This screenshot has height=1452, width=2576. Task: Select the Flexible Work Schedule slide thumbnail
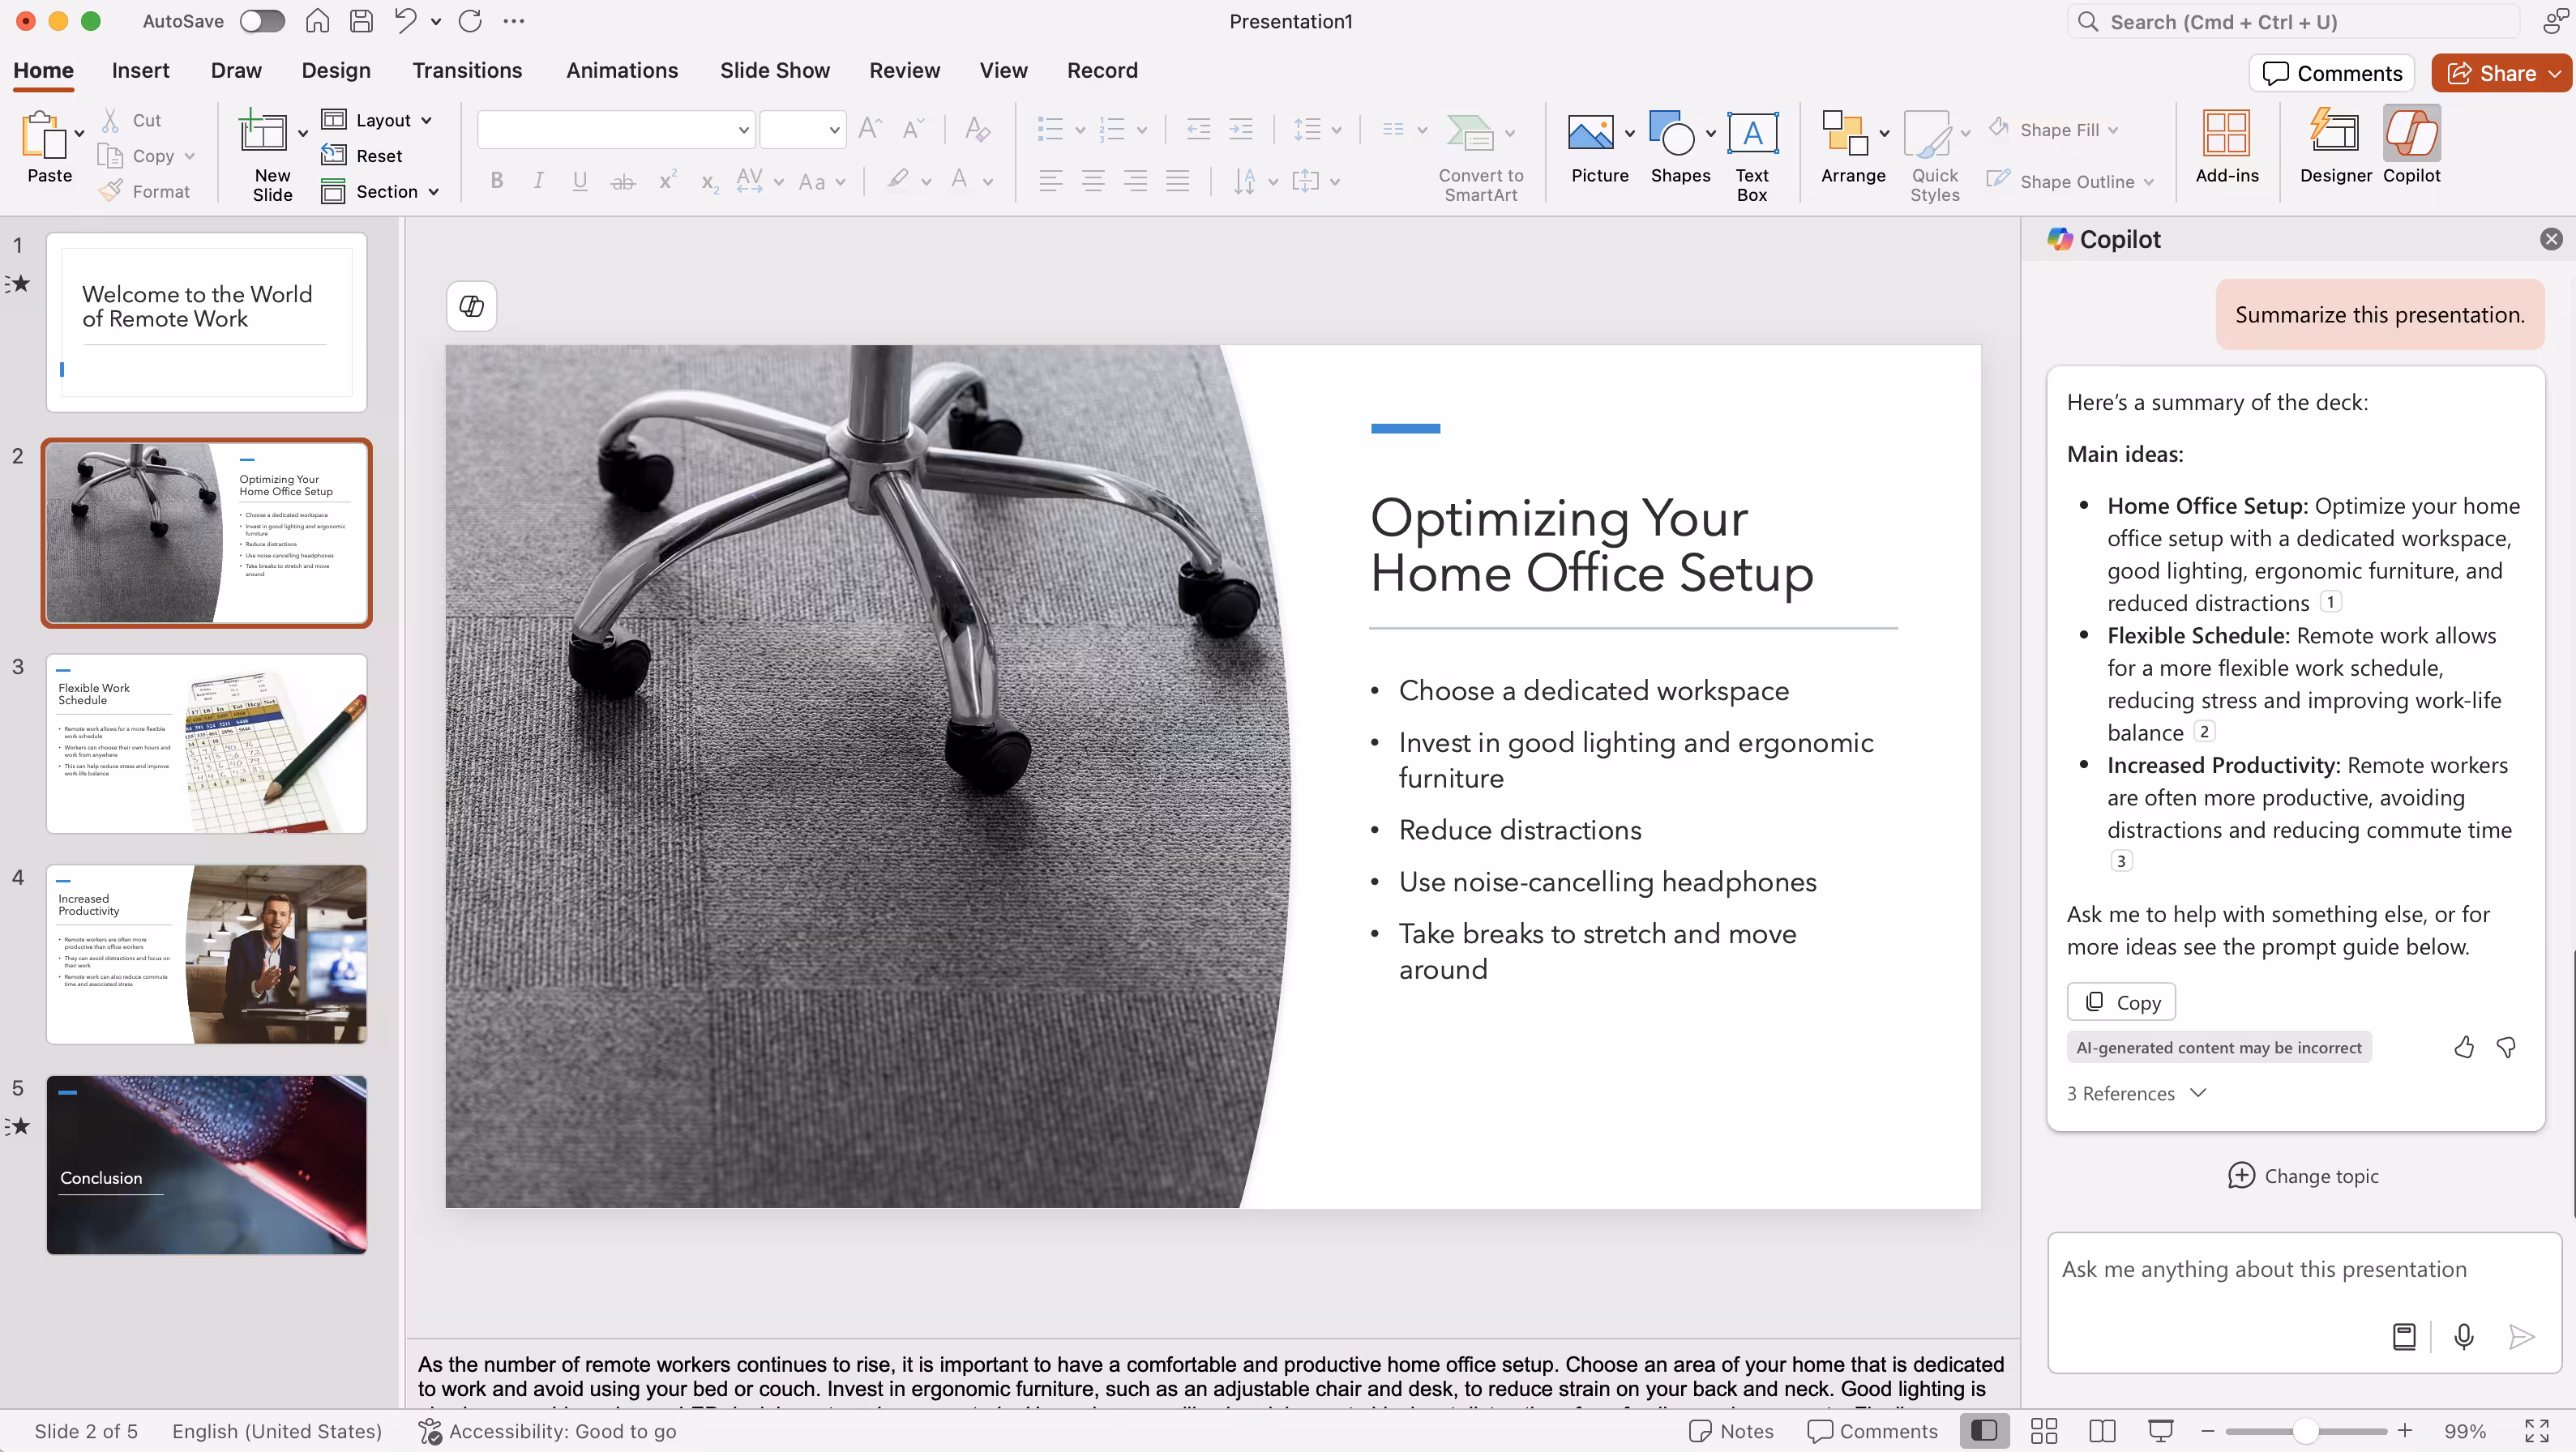pos(206,742)
